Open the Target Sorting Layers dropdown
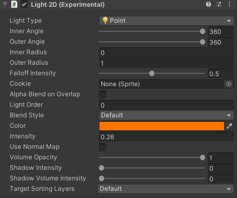237x198 pixels. 166,189
